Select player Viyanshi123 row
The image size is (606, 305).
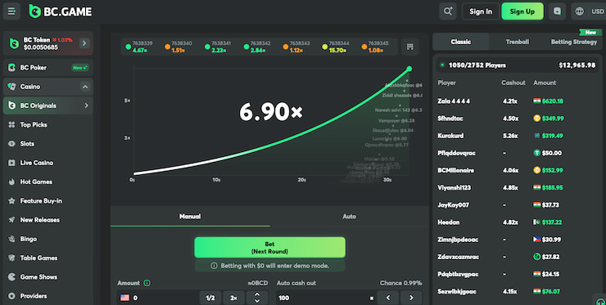517,187
